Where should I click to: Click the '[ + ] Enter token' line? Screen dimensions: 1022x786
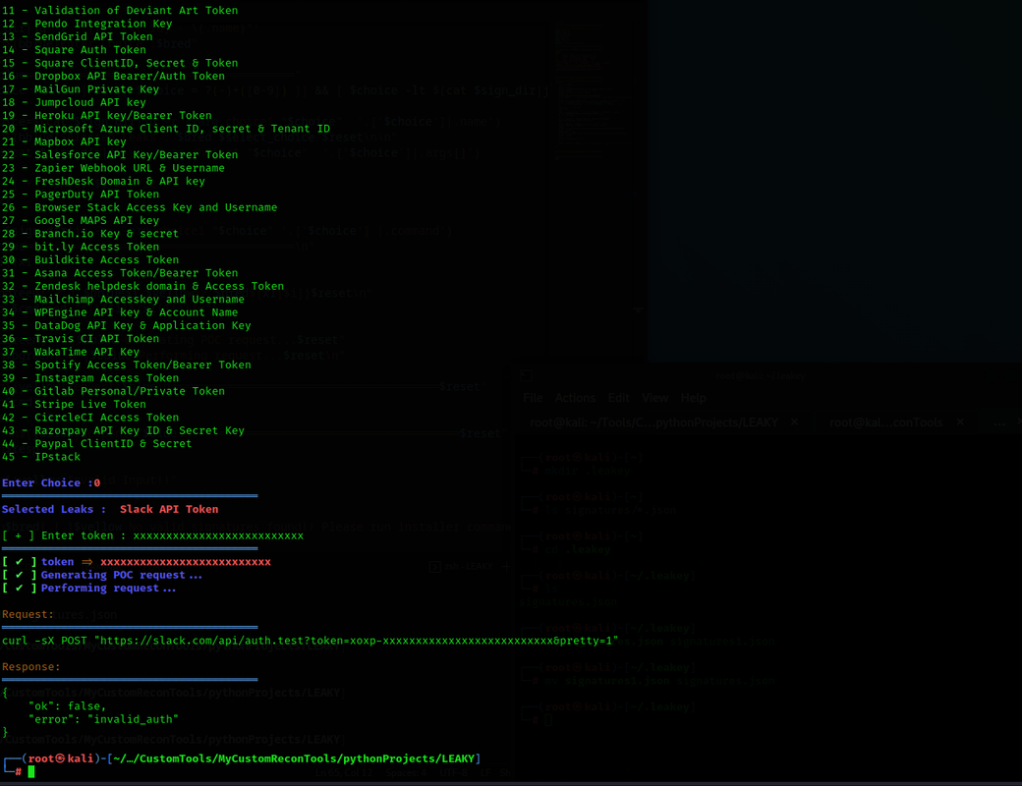point(152,535)
